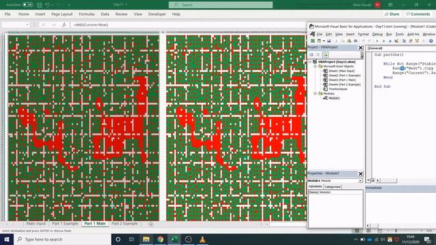Open the (General) object dropdown in code window
The image size is (436, 245).
402,48
